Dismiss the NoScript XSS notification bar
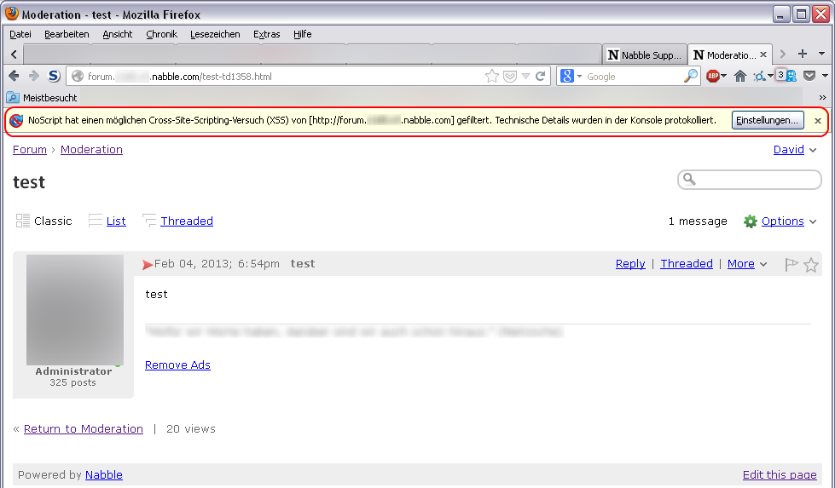This screenshot has height=488, width=835. [x=818, y=121]
